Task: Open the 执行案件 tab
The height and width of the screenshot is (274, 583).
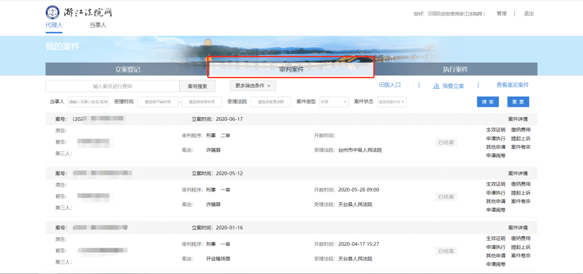Action: coord(456,70)
